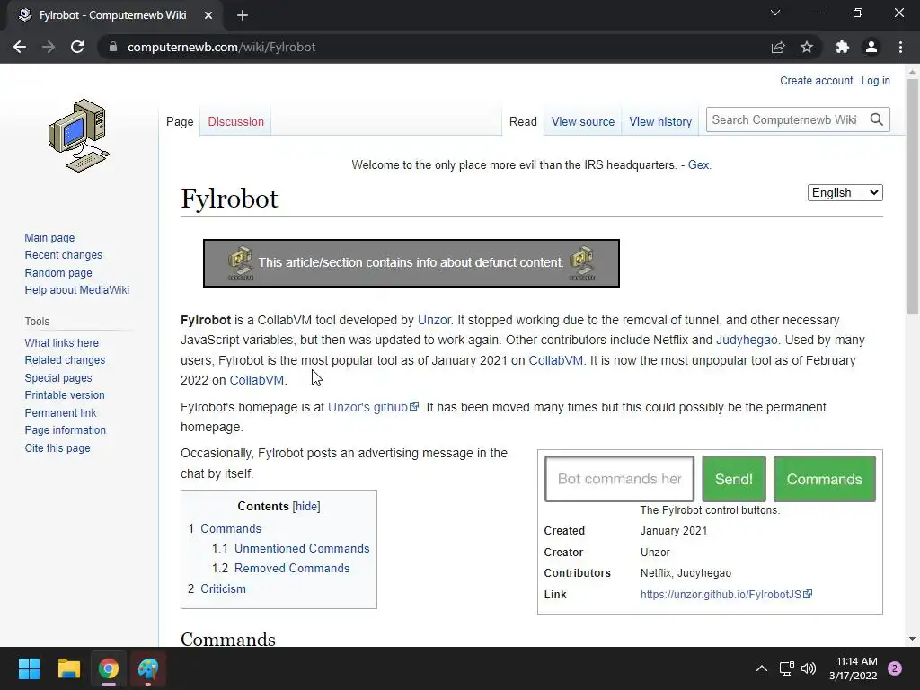Switch to the Page tab
Viewport: 920px width, 690px height.
click(x=180, y=121)
